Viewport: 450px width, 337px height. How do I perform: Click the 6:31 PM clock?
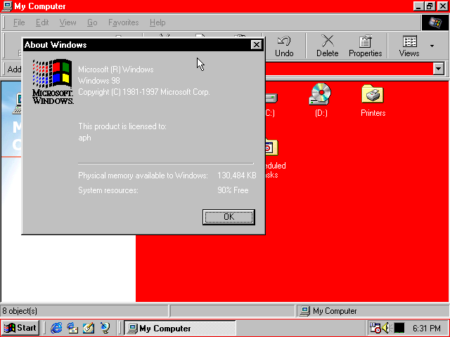click(427, 328)
